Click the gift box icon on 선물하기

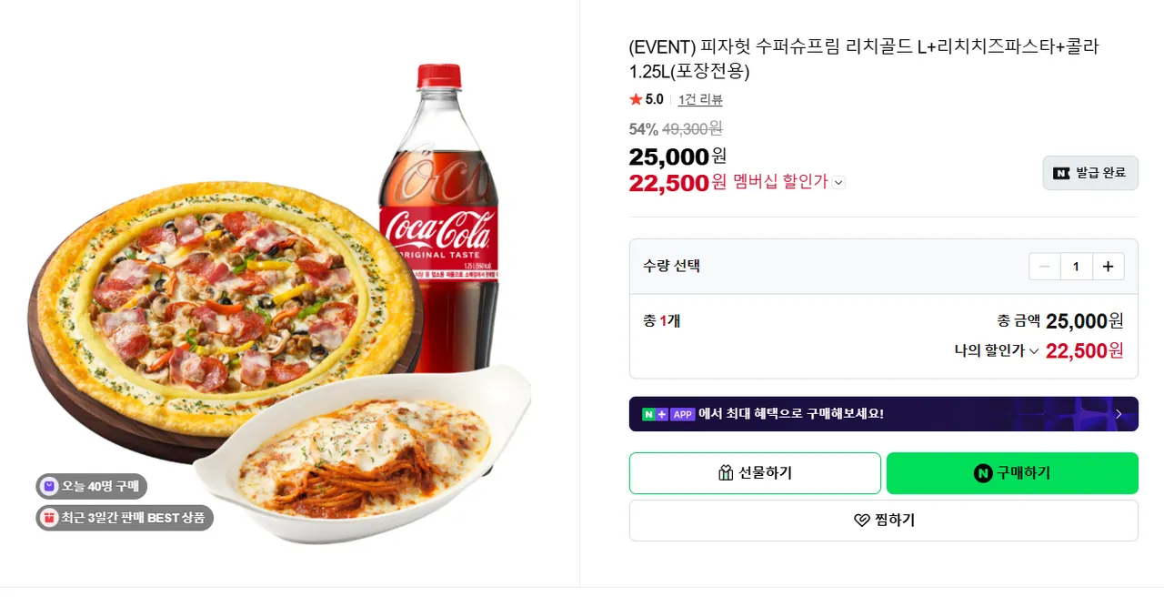[x=726, y=473]
